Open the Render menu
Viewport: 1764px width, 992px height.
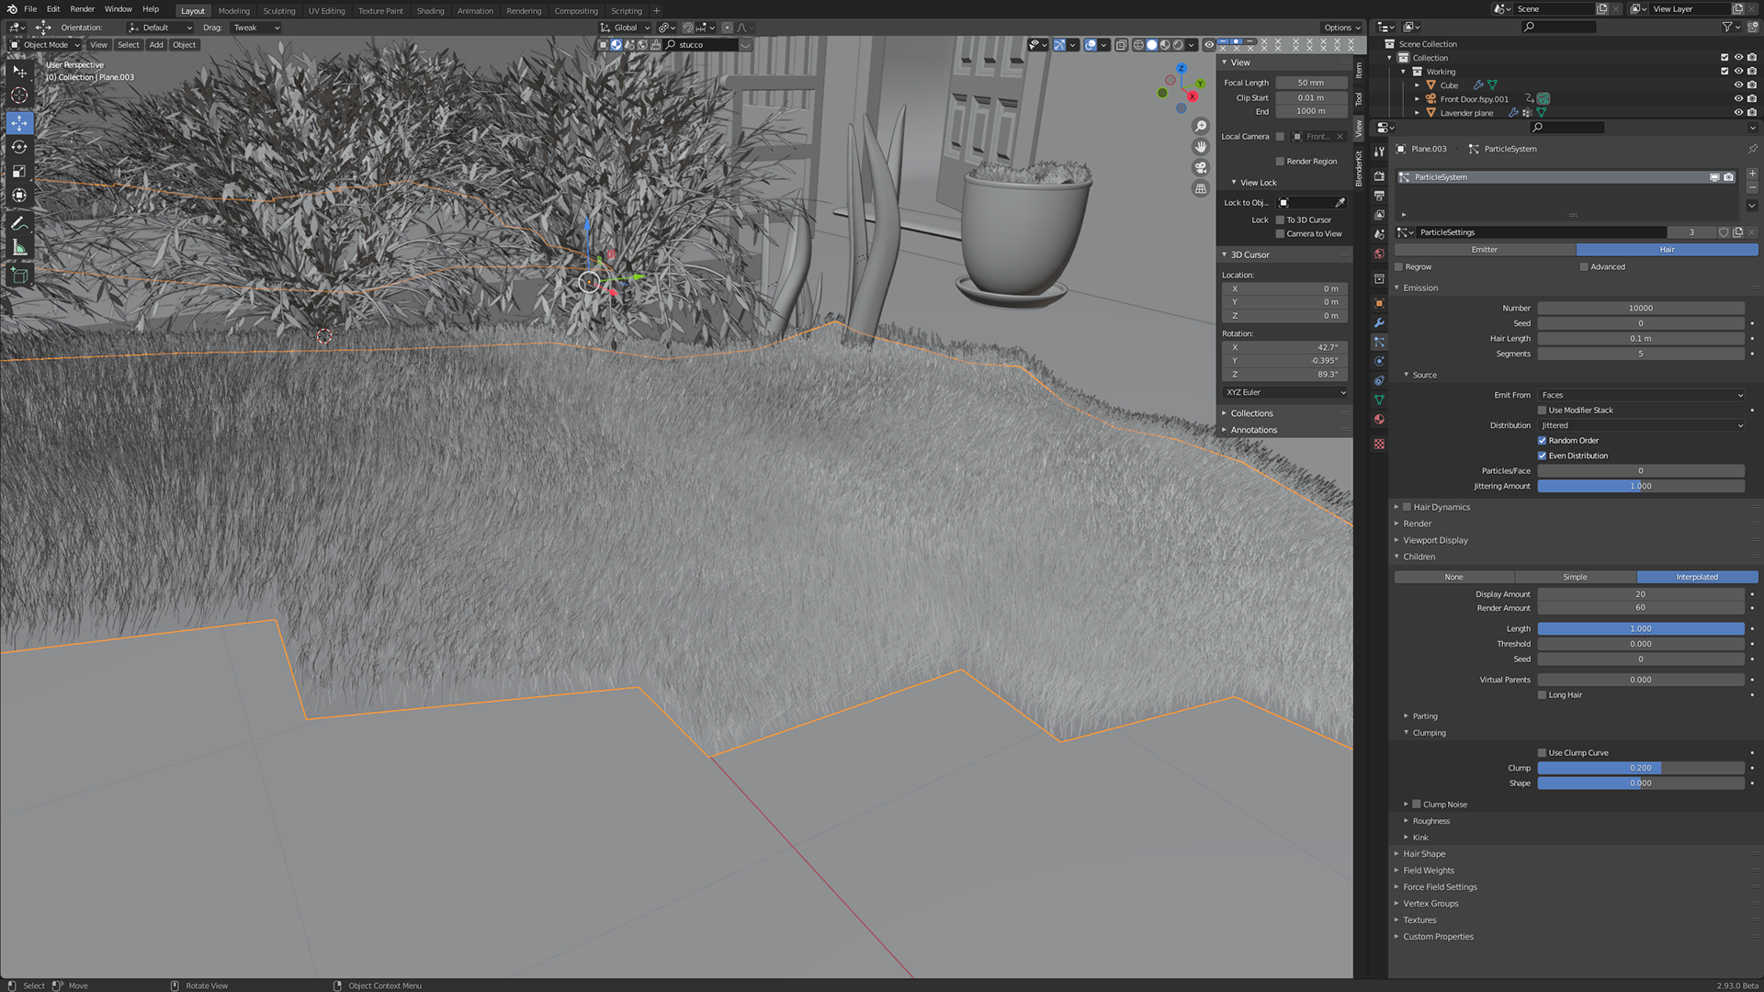[83, 9]
